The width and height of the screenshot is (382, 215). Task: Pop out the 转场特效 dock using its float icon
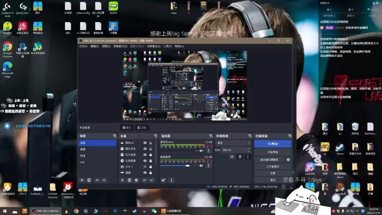250,136
